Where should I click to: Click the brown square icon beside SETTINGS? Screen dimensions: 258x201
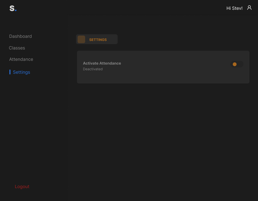tap(81, 39)
